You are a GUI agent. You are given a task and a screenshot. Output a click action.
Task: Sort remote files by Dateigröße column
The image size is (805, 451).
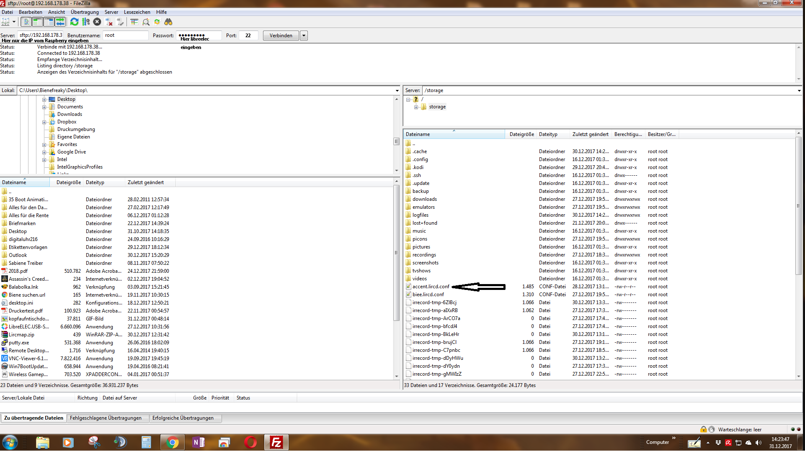(521, 134)
